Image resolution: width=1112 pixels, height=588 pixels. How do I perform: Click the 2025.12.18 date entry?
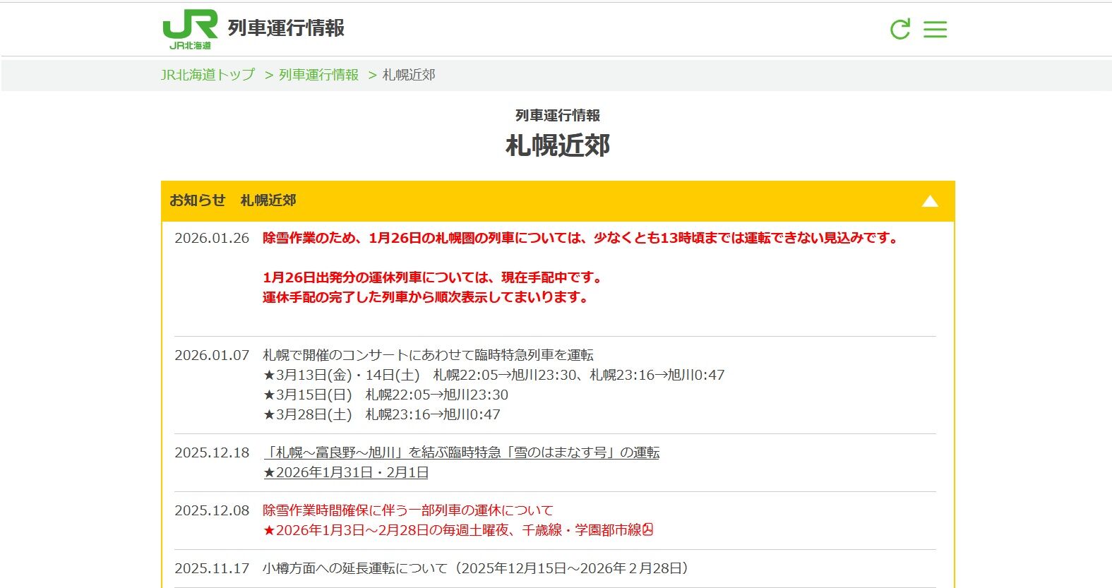coord(212,452)
